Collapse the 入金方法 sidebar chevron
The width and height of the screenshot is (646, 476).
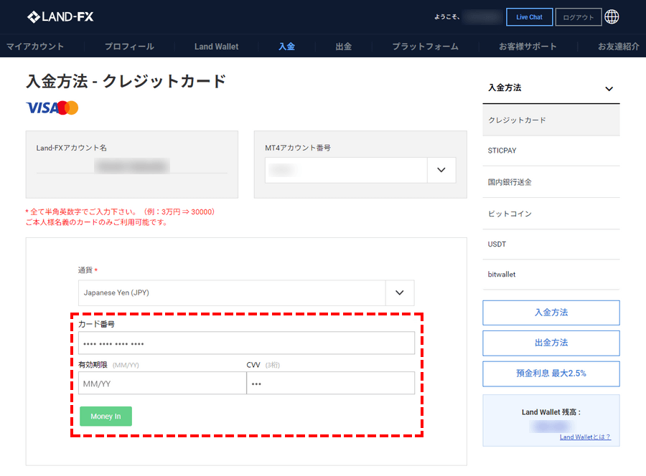click(609, 88)
